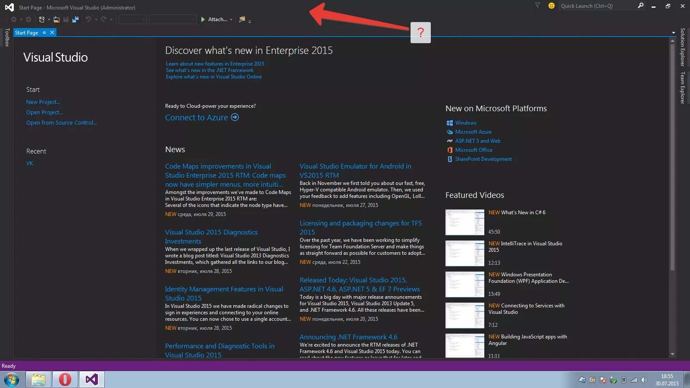Image resolution: width=690 pixels, height=388 pixels.
Task: Open the active documents list dropdown
Action: click(x=673, y=33)
